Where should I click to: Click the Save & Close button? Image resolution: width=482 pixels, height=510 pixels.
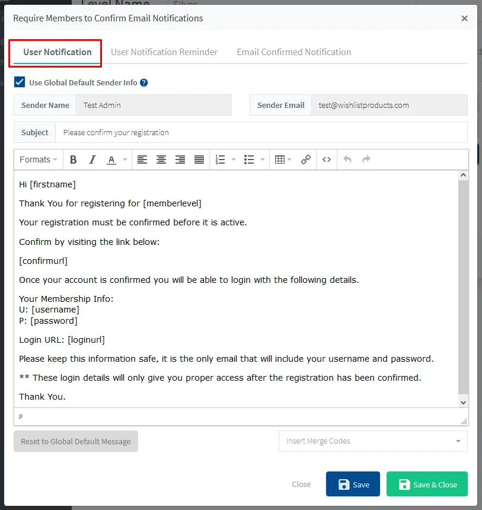[x=427, y=485]
